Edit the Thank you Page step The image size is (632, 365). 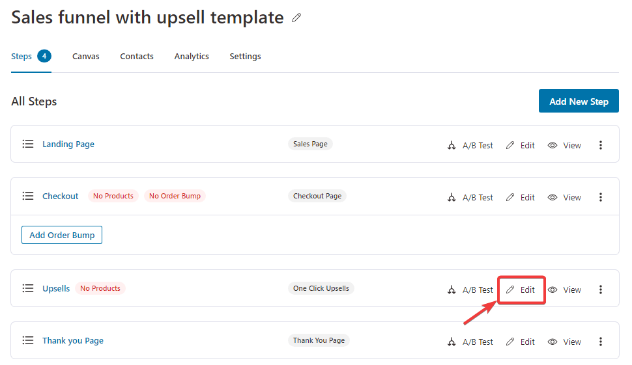pos(521,342)
